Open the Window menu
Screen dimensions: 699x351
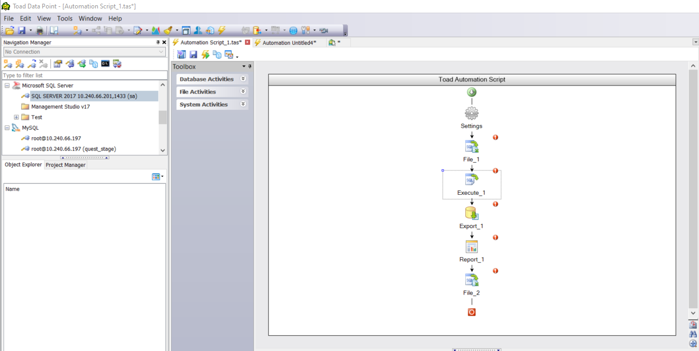coord(90,18)
